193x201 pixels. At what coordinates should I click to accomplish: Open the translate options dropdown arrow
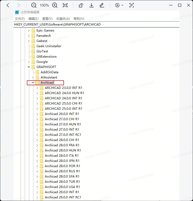point(122,5)
